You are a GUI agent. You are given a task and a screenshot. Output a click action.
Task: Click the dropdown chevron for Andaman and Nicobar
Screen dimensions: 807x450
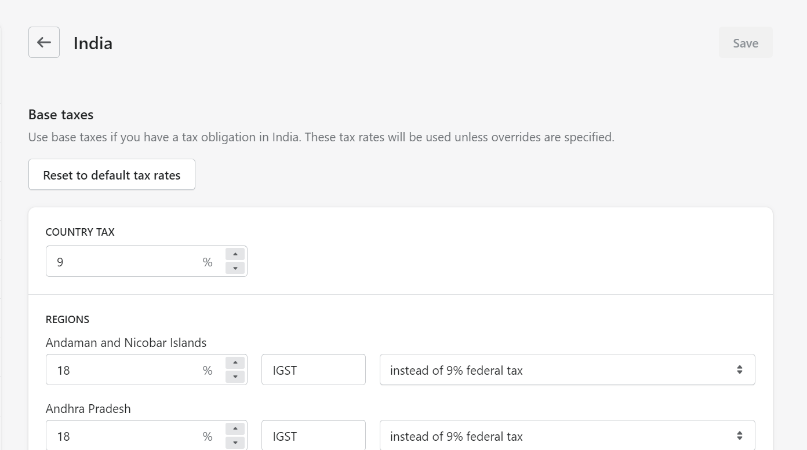tap(739, 369)
